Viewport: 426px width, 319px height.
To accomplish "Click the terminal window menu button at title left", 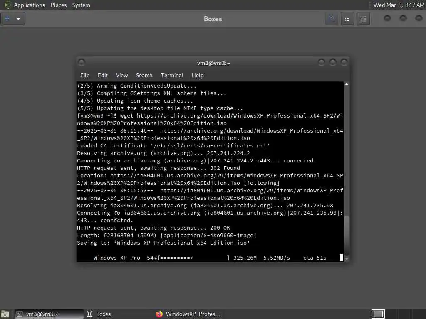I will (81, 63).
